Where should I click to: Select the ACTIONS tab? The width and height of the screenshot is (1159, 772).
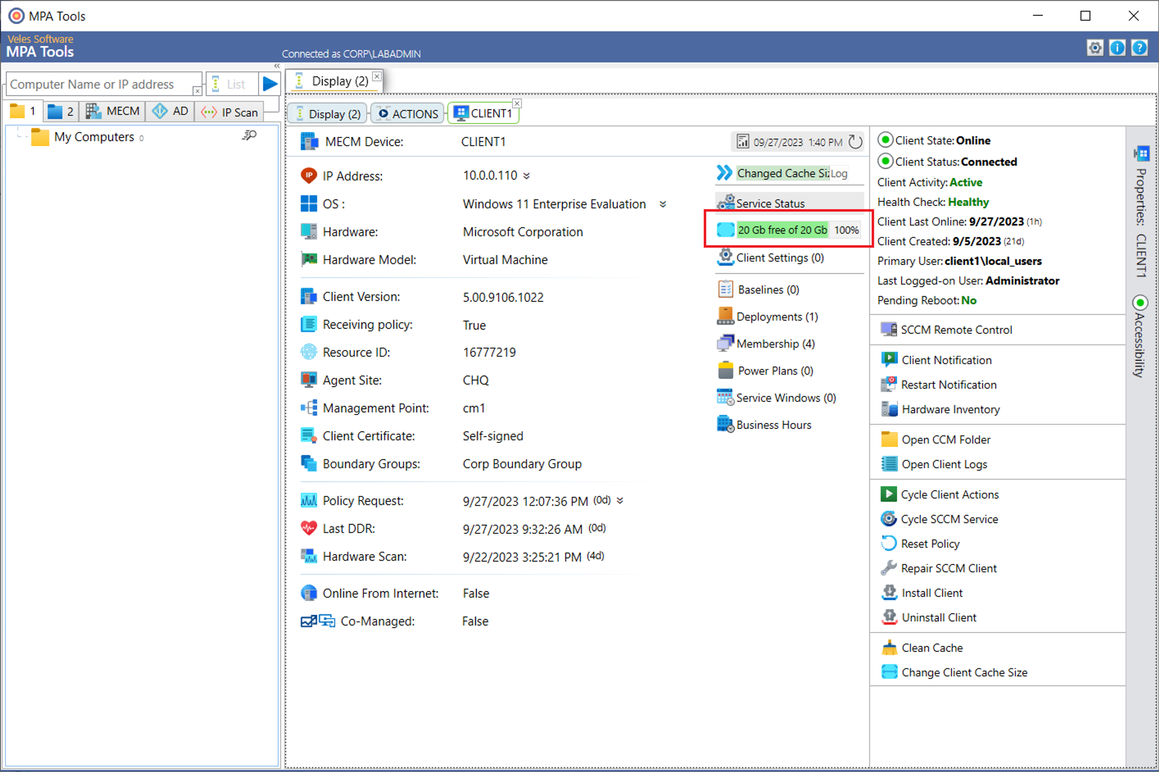pyautogui.click(x=408, y=114)
